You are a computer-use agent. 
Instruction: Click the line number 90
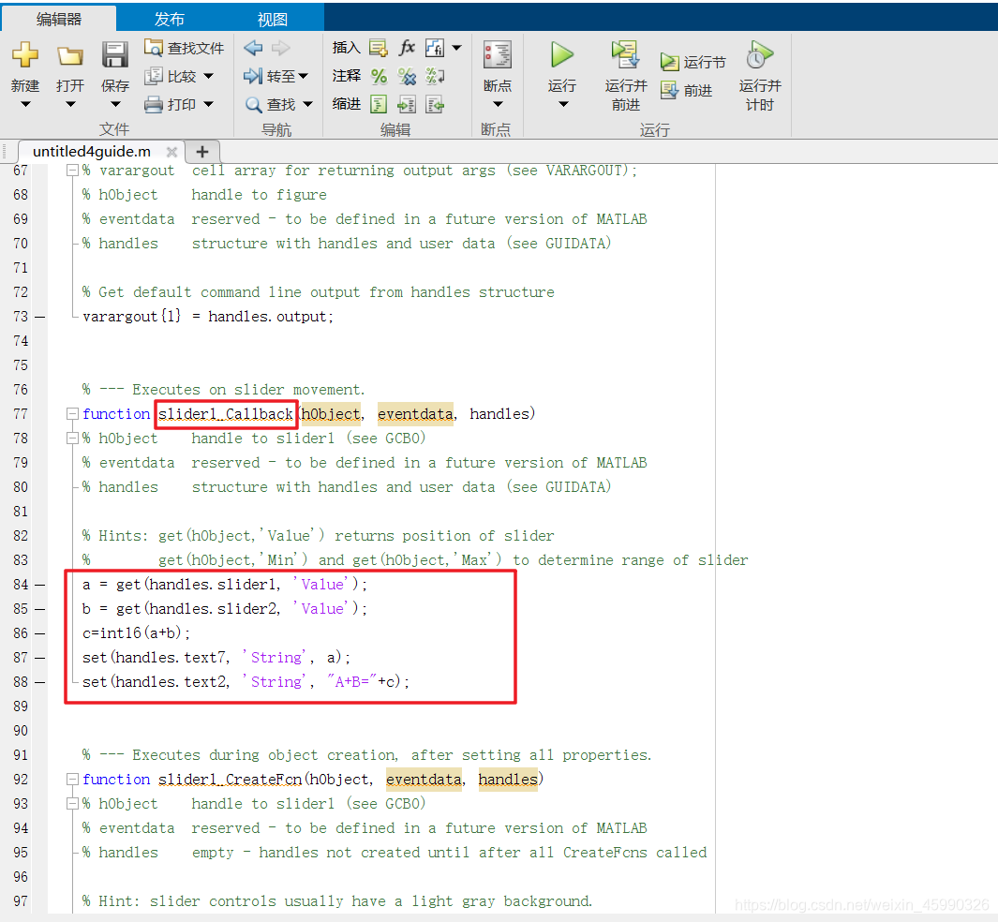[x=21, y=731]
